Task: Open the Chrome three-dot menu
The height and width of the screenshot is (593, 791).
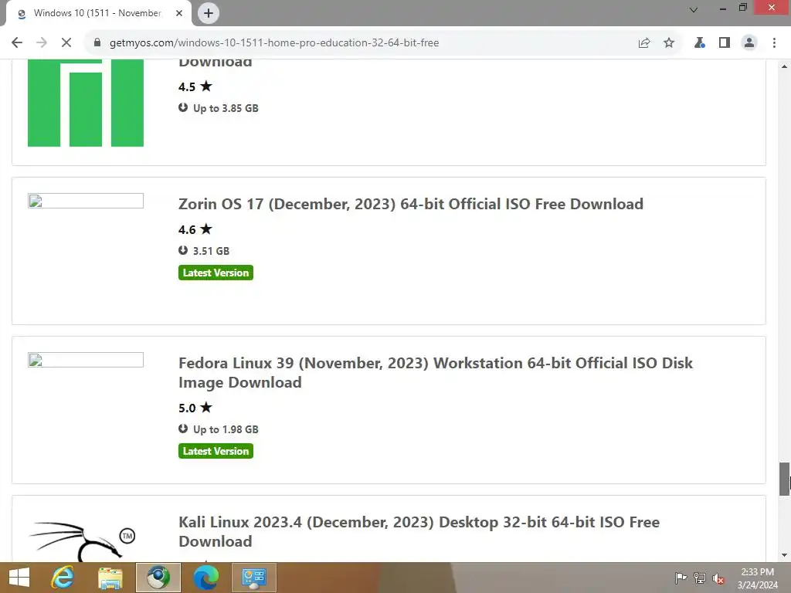Action: coord(774,43)
